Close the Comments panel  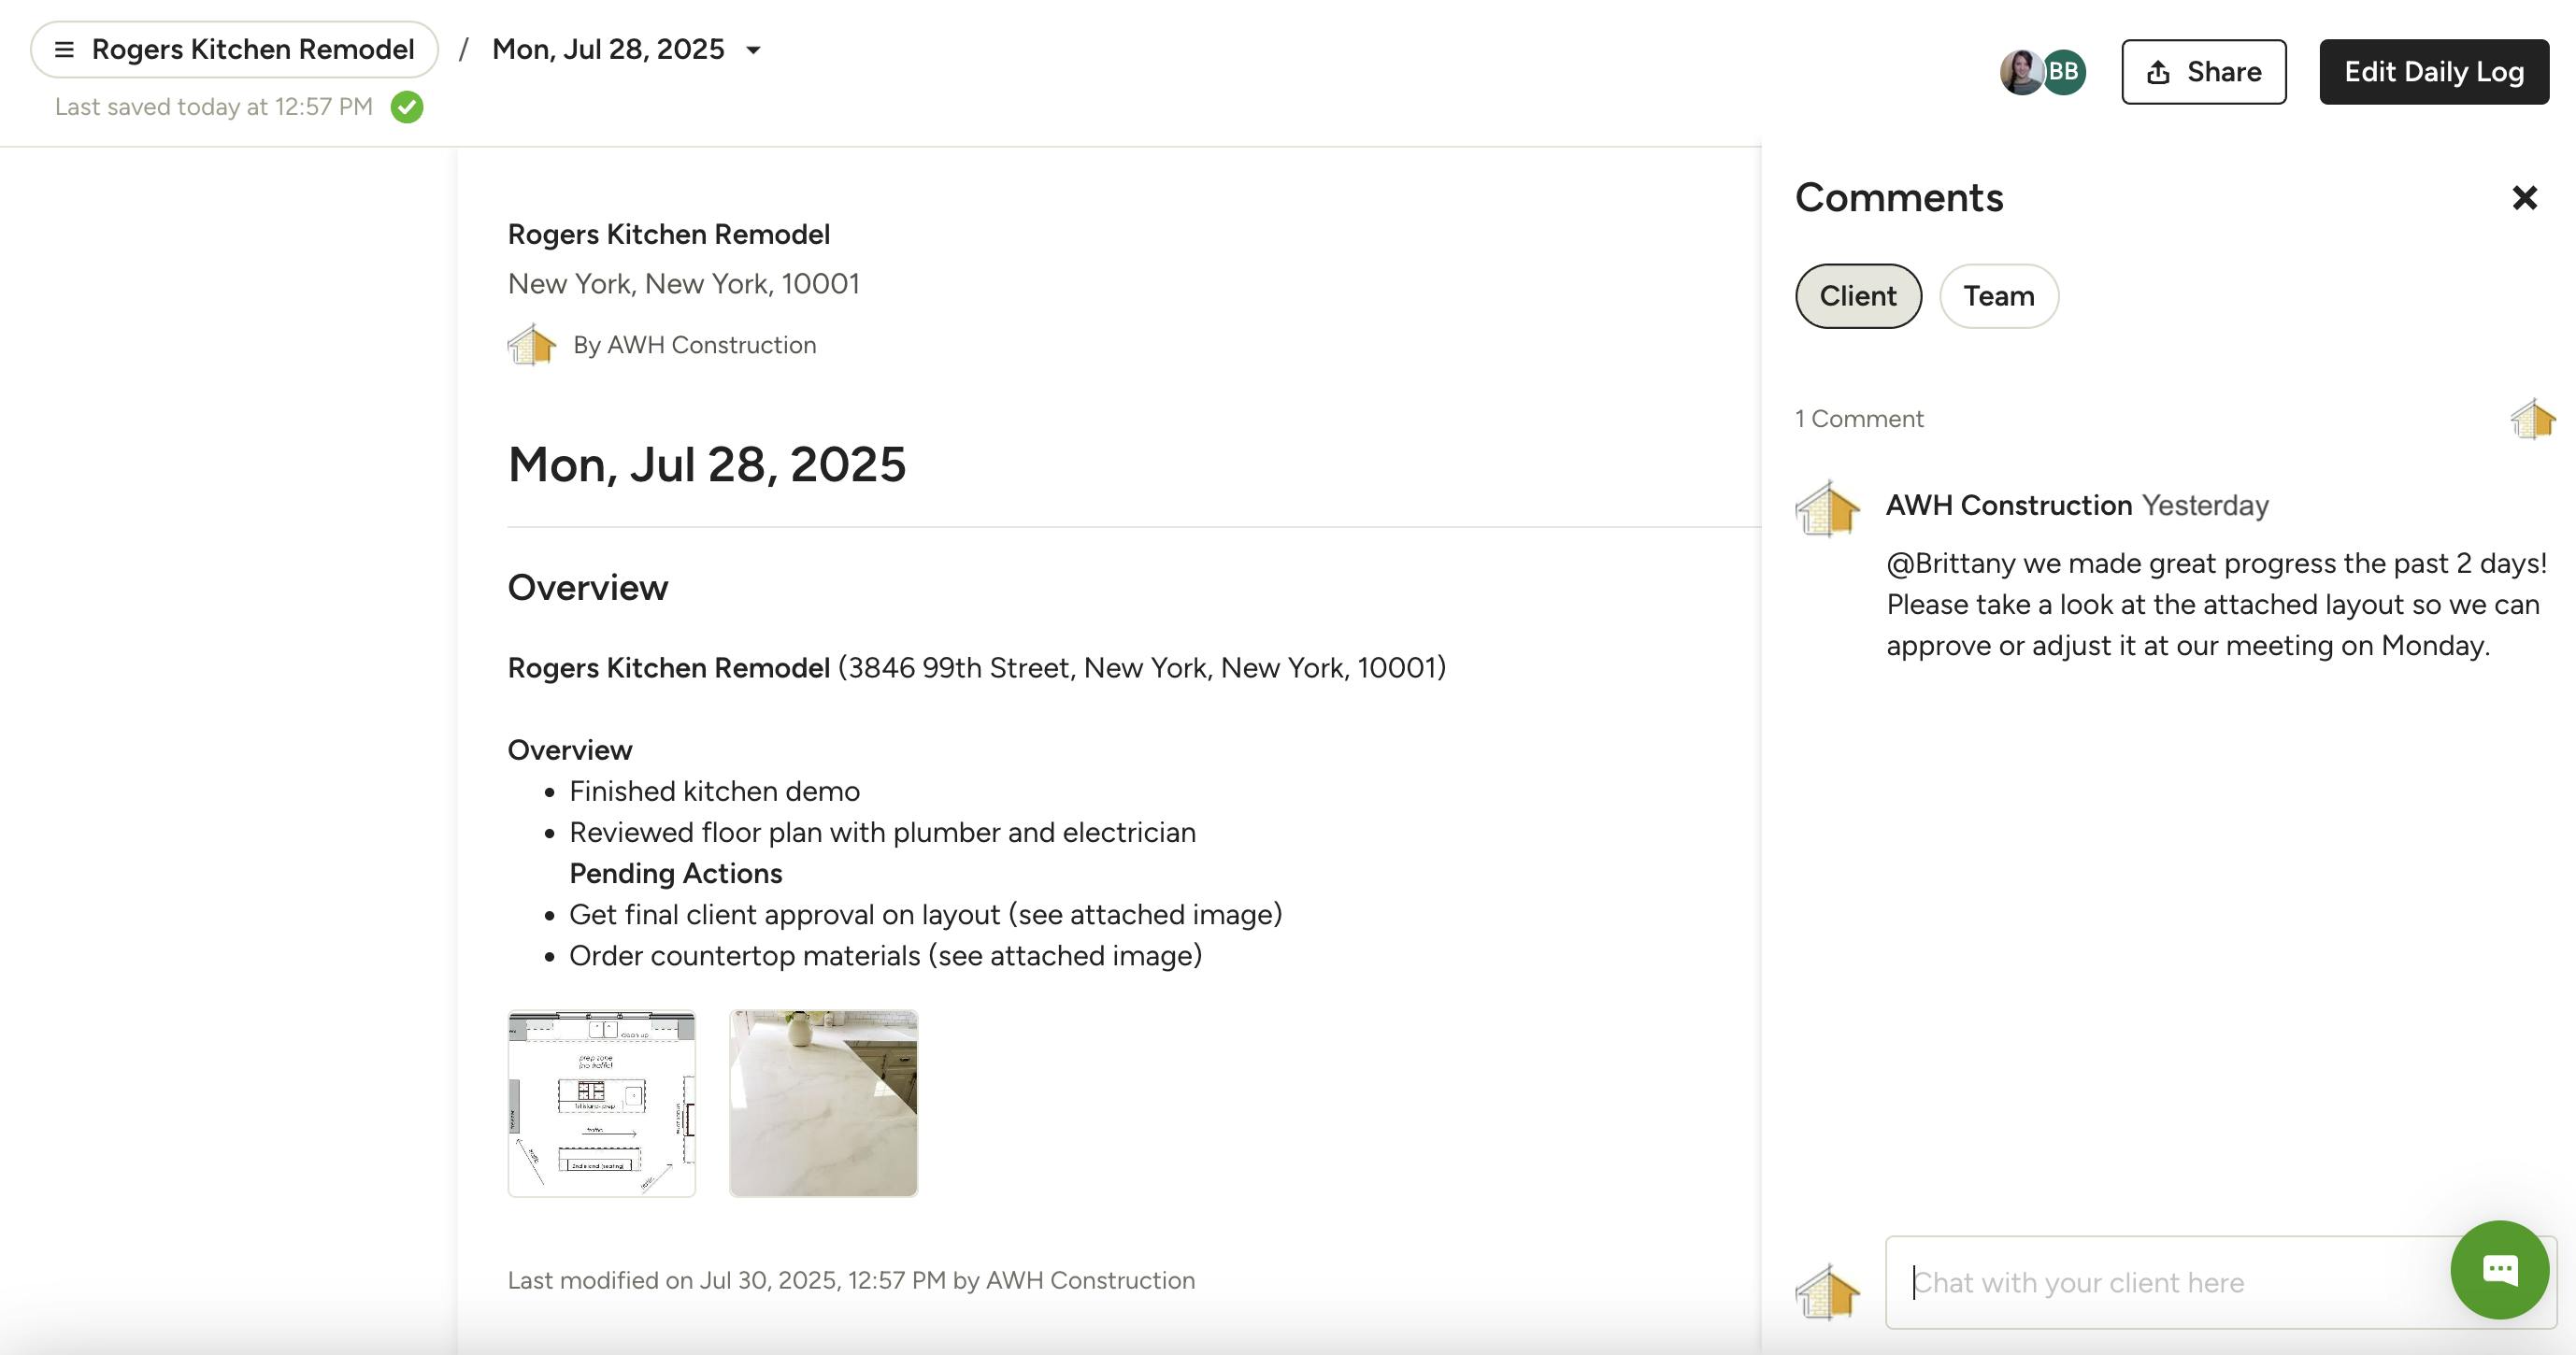pyautogui.click(x=2524, y=198)
